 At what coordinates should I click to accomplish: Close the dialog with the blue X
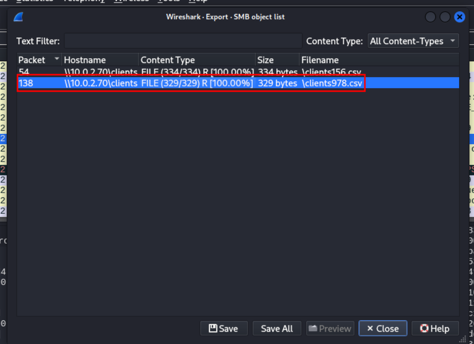pos(460,17)
